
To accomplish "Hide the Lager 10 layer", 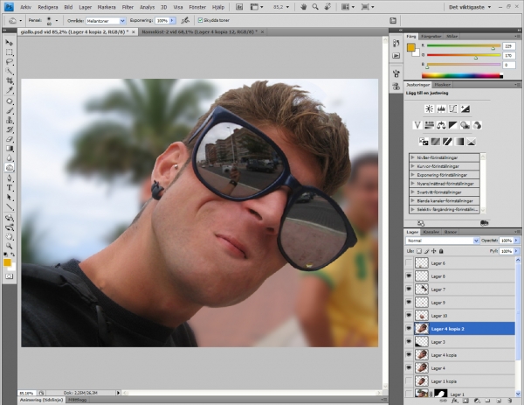I will (409, 315).
